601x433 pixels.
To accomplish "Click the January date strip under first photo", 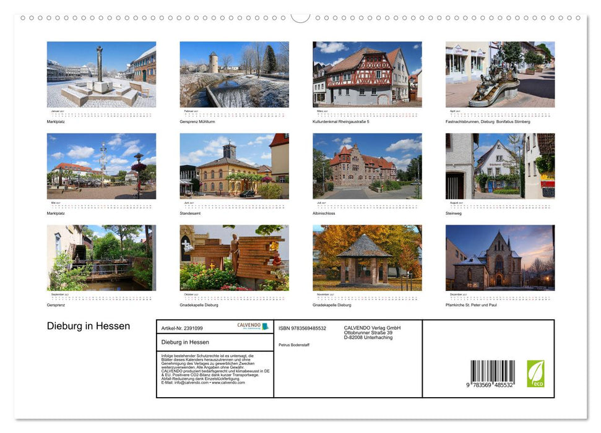I will [101, 114].
